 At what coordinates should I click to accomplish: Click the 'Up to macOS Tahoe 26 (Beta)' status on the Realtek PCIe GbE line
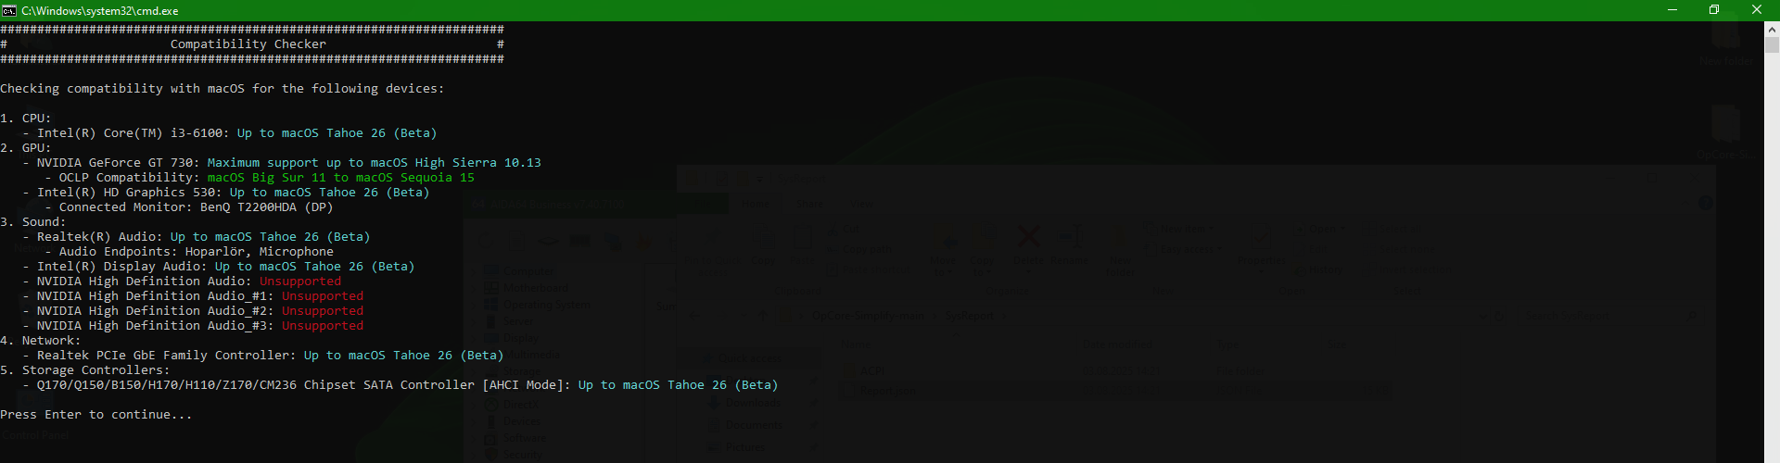click(x=404, y=355)
